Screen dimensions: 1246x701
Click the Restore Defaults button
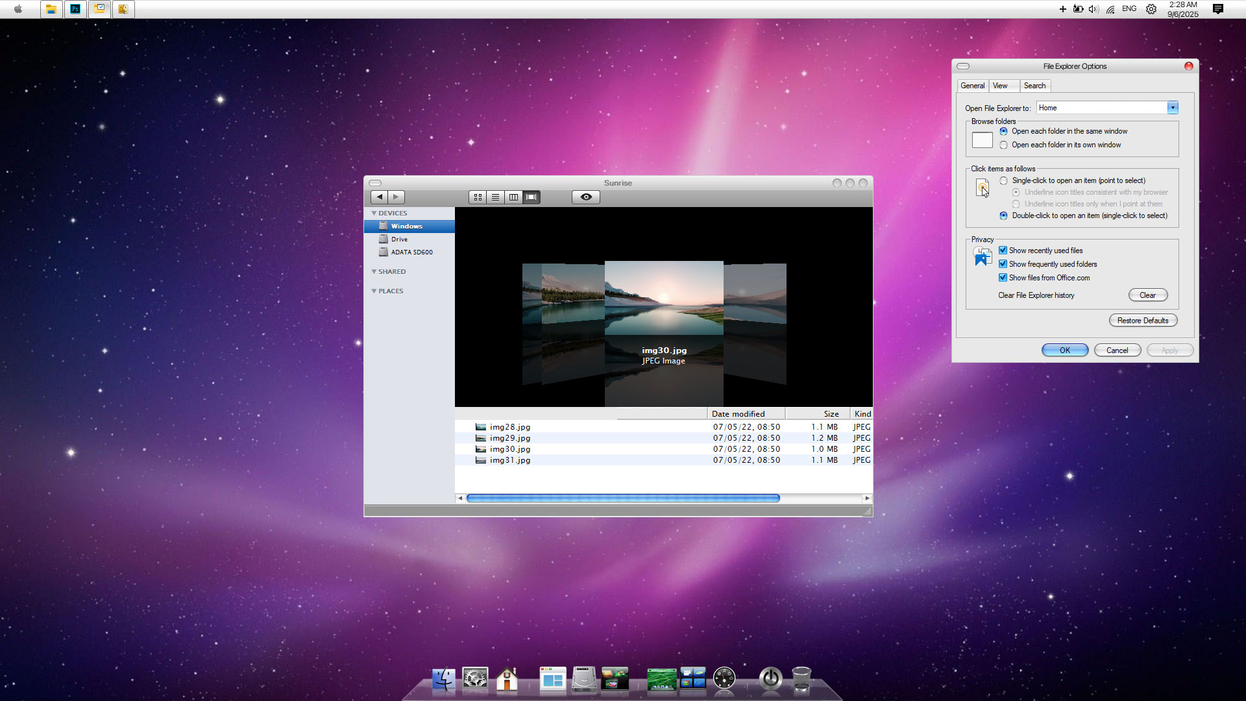coord(1142,321)
